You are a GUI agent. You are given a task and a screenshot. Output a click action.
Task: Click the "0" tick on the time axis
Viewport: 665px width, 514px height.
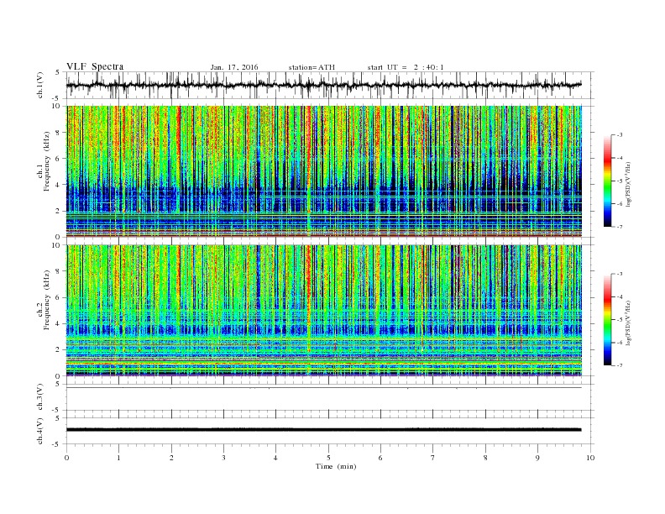click(x=66, y=458)
